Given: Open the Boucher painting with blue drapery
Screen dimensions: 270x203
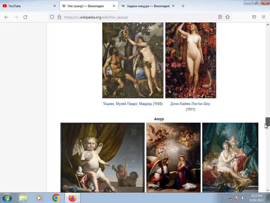Looking at the screenshot, I should 230,158.
